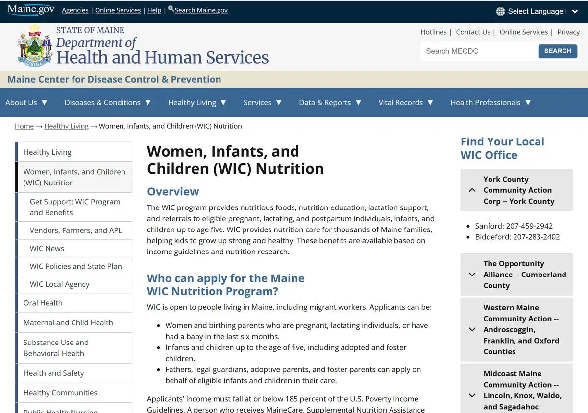Focus the Search MECDC input field
Image resolution: width=588 pixels, height=413 pixels.
click(478, 51)
